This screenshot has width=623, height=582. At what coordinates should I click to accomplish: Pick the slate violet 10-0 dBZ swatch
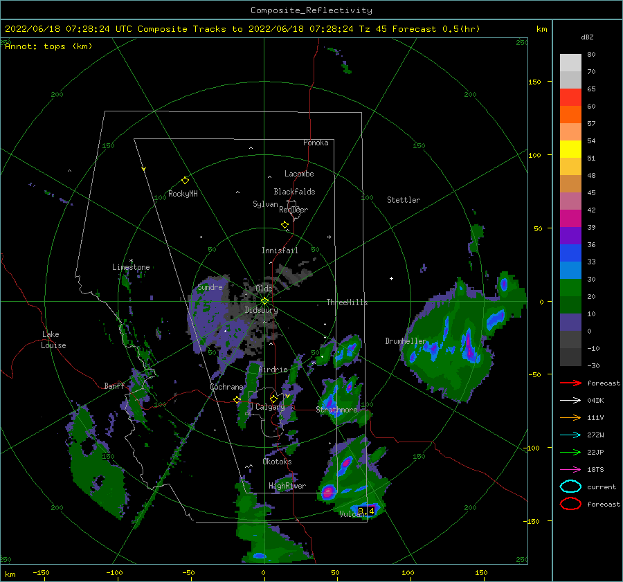point(570,322)
